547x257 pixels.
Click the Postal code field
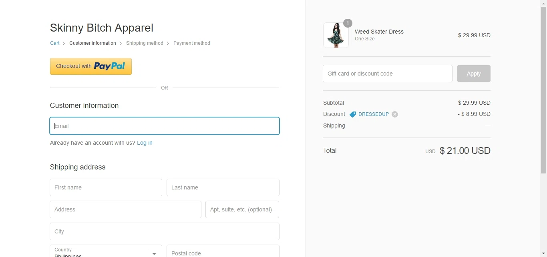point(223,251)
